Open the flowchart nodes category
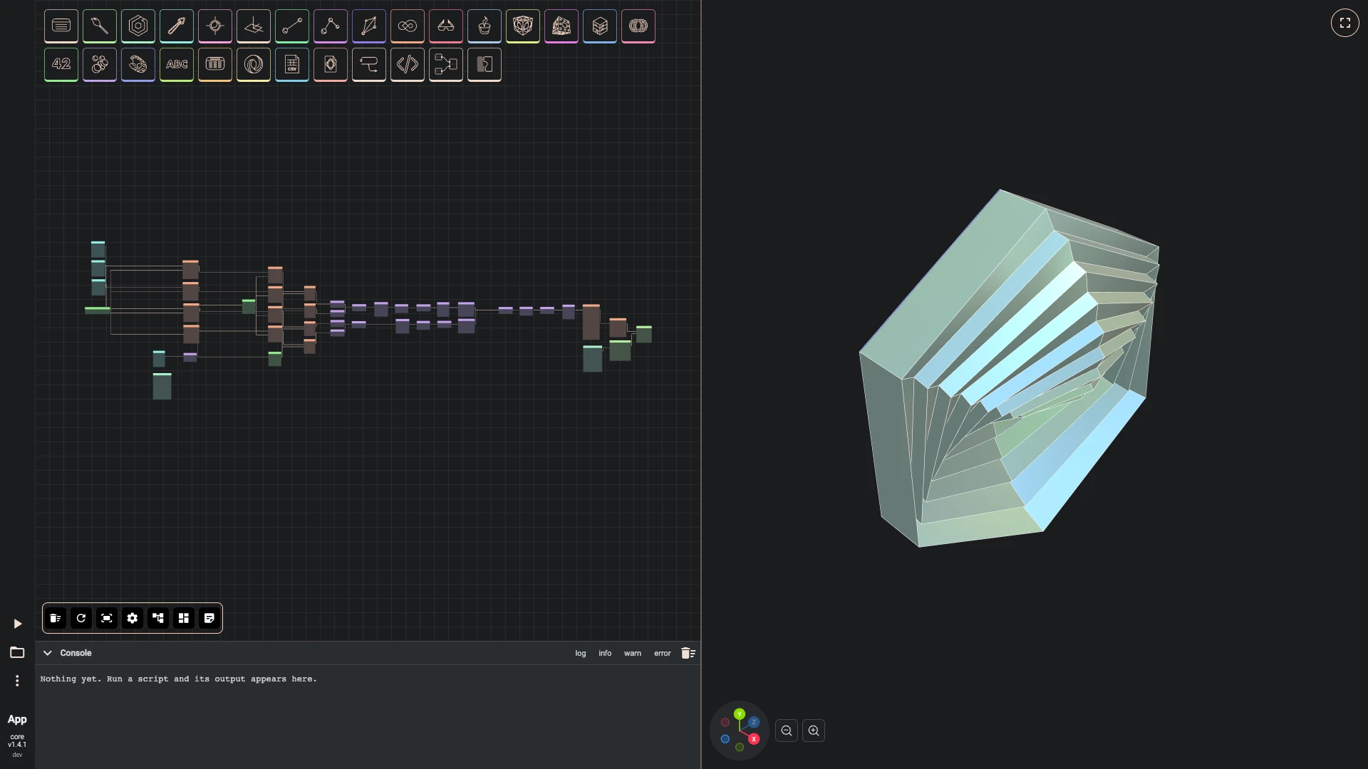Image resolution: width=1368 pixels, height=769 pixels. pos(446,64)
